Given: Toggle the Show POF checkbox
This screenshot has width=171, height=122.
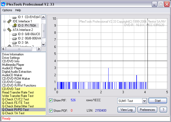Looking at the screenshot, I should point(51,111).
